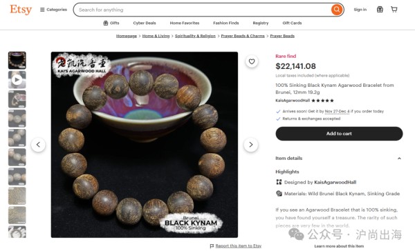Show the previous product image arrow
The height and width of the screenshot is (251, 415).
pos(38,145)
